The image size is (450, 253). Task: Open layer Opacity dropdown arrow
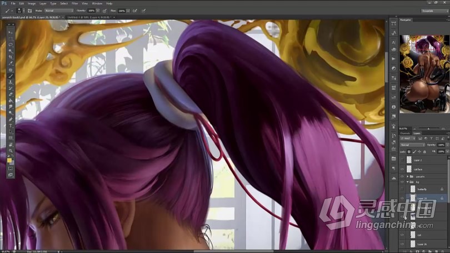447,145
